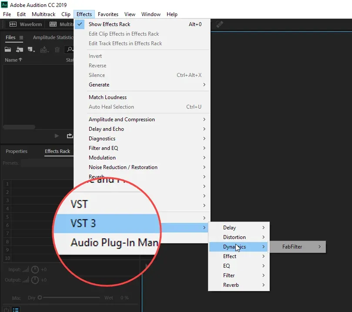Click the Output level meter icon

[x=26, y=280]
